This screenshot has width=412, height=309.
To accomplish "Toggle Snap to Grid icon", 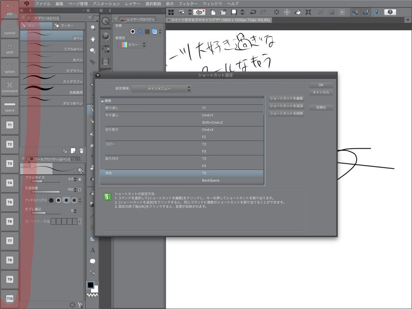I will (376, 12).
